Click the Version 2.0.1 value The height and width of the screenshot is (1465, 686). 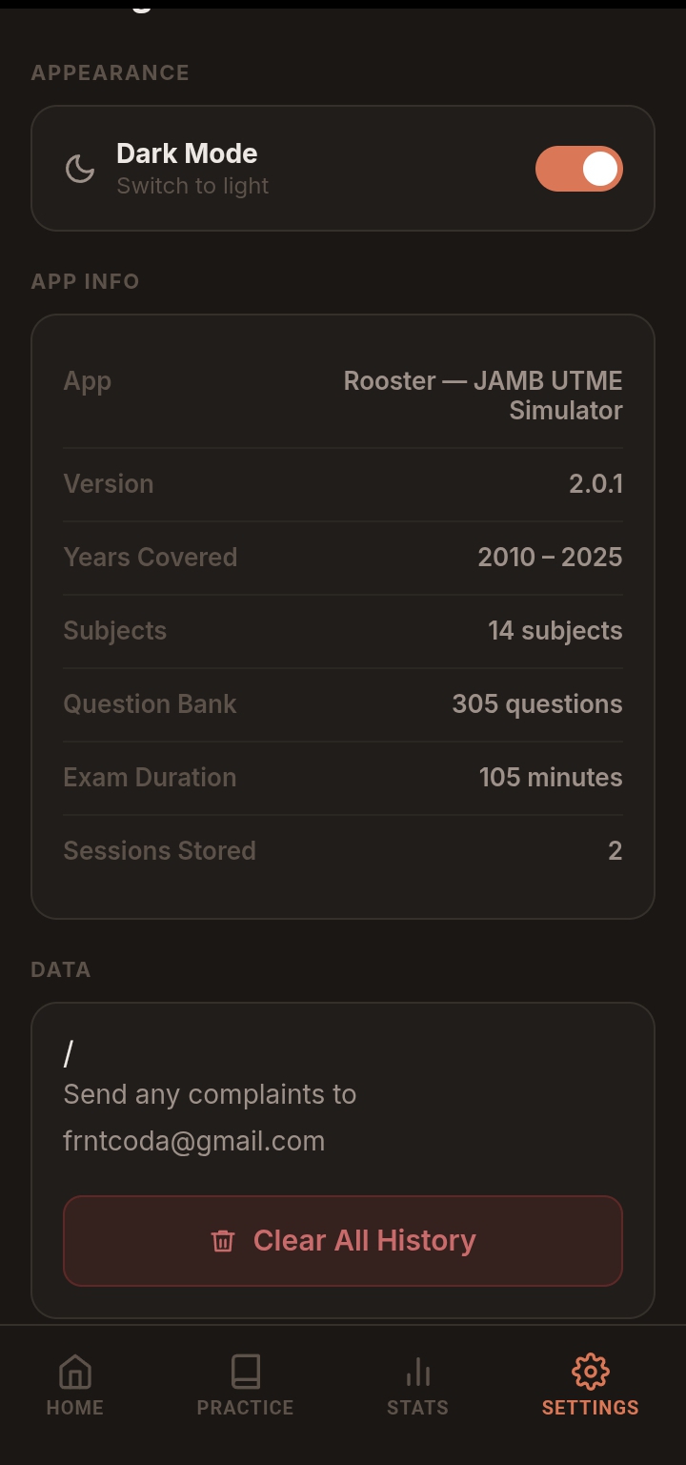pyautogui.click(x=595, y=484)
